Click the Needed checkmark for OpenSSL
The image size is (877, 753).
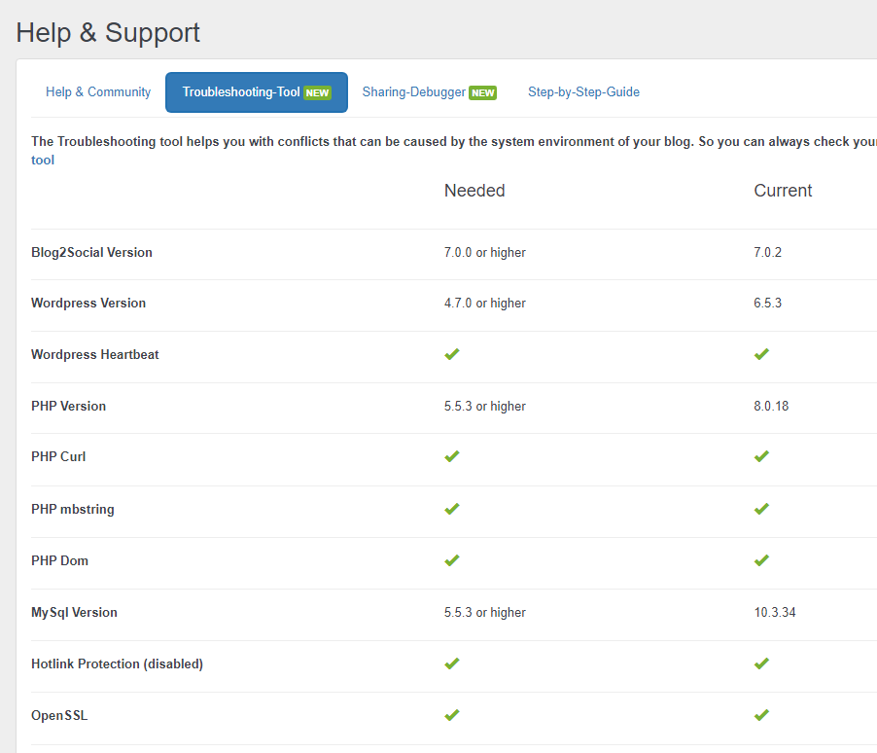pyautogui.click(x=451, y=715)
